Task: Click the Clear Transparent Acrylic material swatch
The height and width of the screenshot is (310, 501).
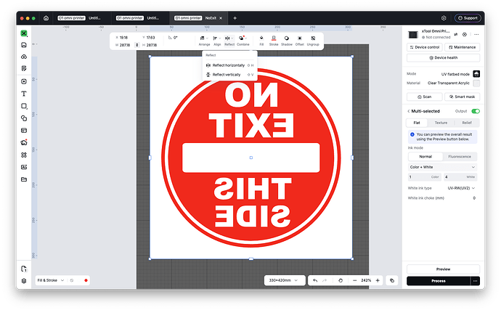Action: tap(476, 83)
